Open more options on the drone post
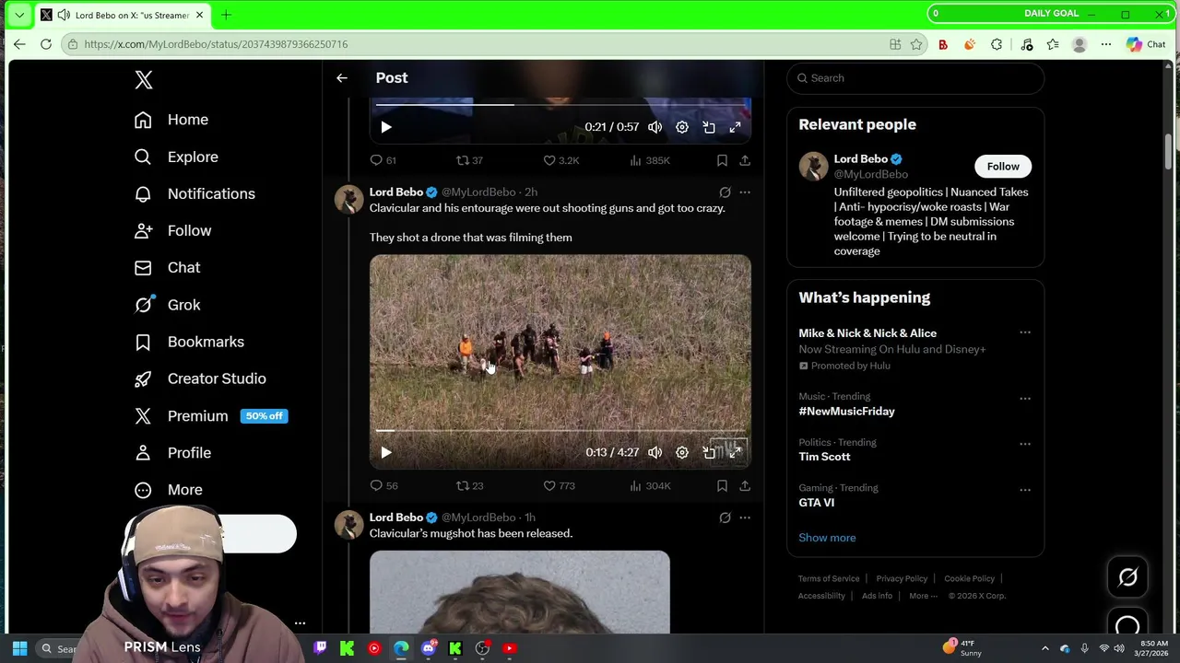Viewport: 1180px width, 663px height. [745, 192]
